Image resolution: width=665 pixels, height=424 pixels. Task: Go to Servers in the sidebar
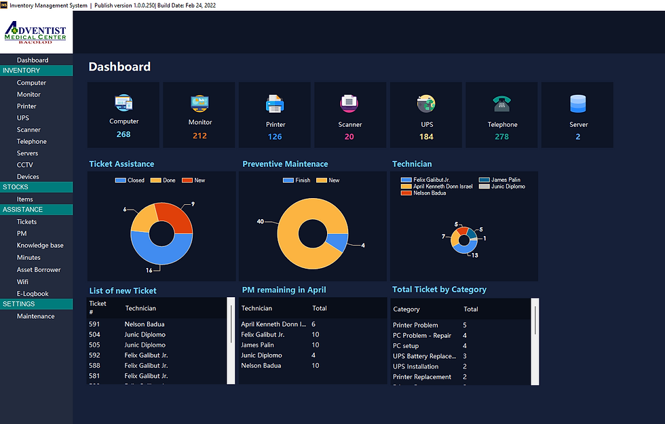coord(27,153)
